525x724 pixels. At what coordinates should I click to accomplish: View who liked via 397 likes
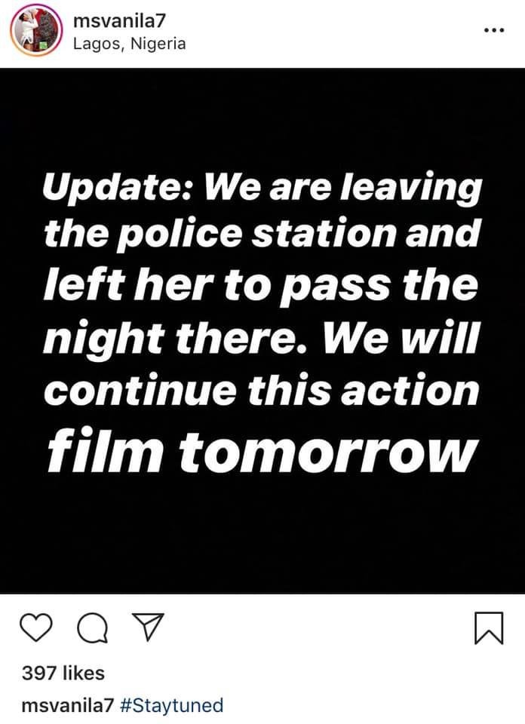click(x=63, y=673)
